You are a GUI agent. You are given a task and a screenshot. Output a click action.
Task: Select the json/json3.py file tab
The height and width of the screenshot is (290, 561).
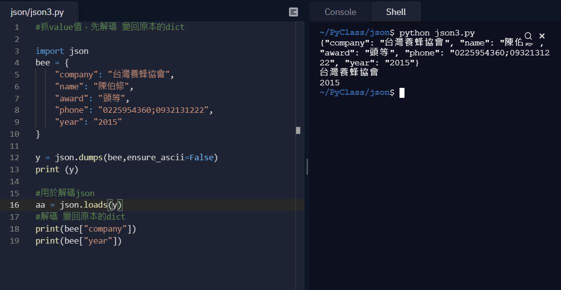pyautogui.click(x=37, y=11)
